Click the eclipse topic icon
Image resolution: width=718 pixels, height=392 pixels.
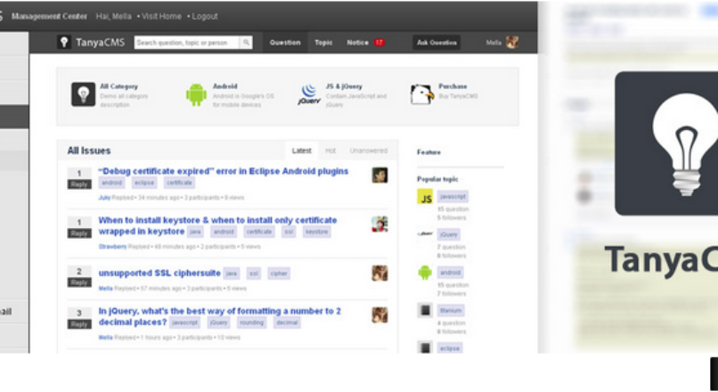(x=425, y=347)
